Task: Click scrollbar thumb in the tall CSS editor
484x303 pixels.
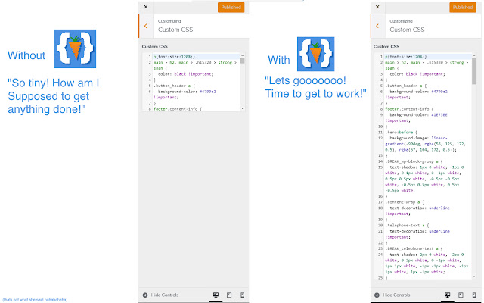Action: [474, 71]
